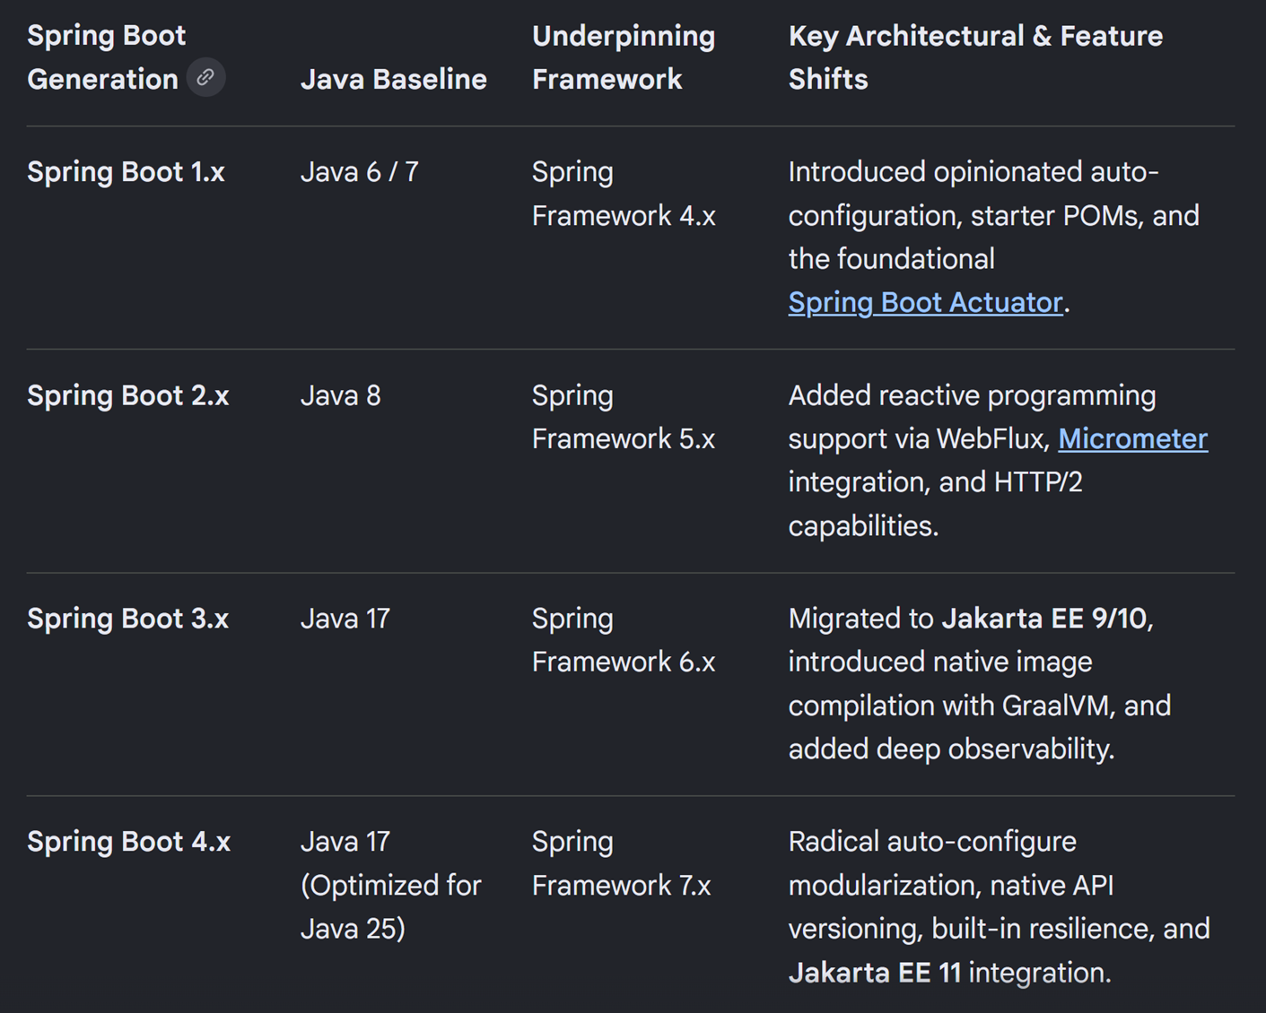This screenshot has width=1266, height=1013.
Task: Click the 'Spring Boot Generation' column header
Action: coord(107,57)
